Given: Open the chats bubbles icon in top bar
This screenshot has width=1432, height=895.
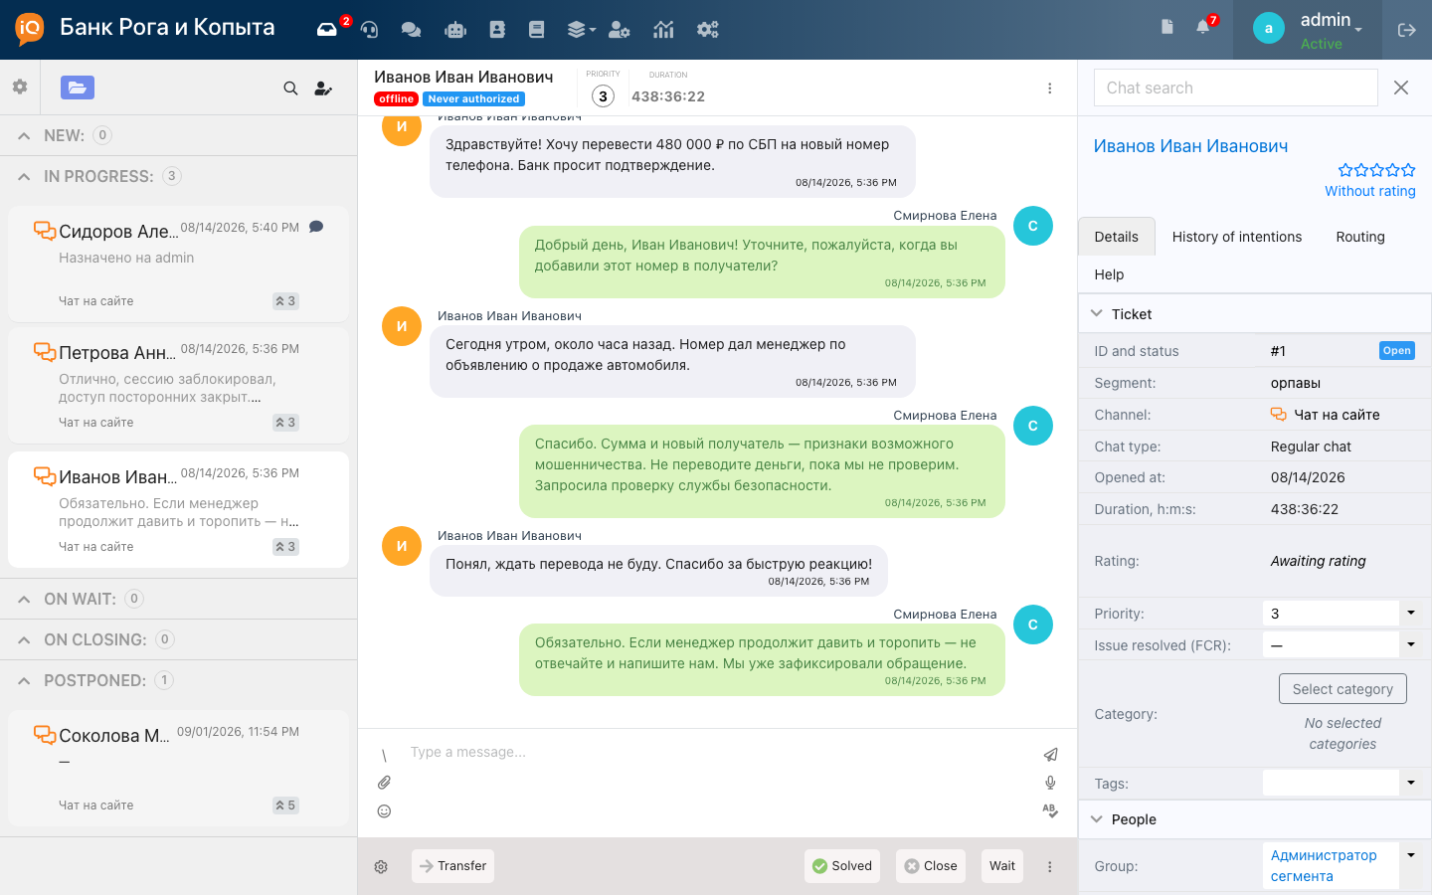Looking at the screenshot, I should [x=411, y=30].
